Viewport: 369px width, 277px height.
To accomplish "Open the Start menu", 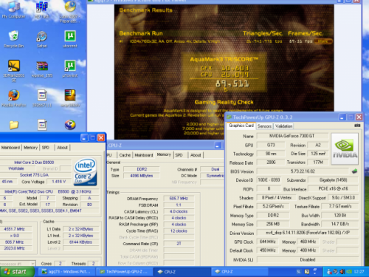I will pyautogui.click(x=17, y=272).
